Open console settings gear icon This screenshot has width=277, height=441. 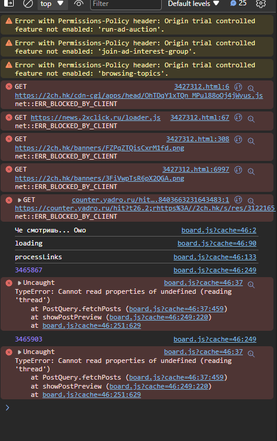coord(261,4)
